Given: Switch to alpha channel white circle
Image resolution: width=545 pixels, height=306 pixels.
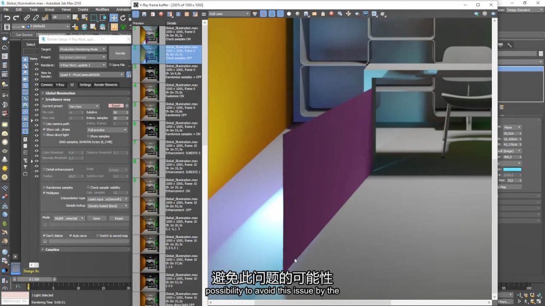Looking at the screenshot, I should click(x=289, y=14).
